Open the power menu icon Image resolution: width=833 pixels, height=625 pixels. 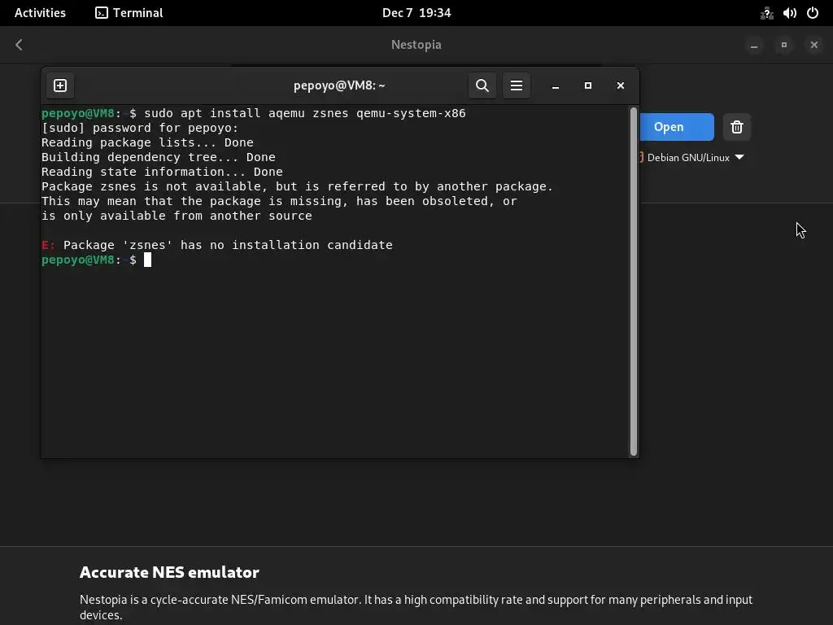813,13
